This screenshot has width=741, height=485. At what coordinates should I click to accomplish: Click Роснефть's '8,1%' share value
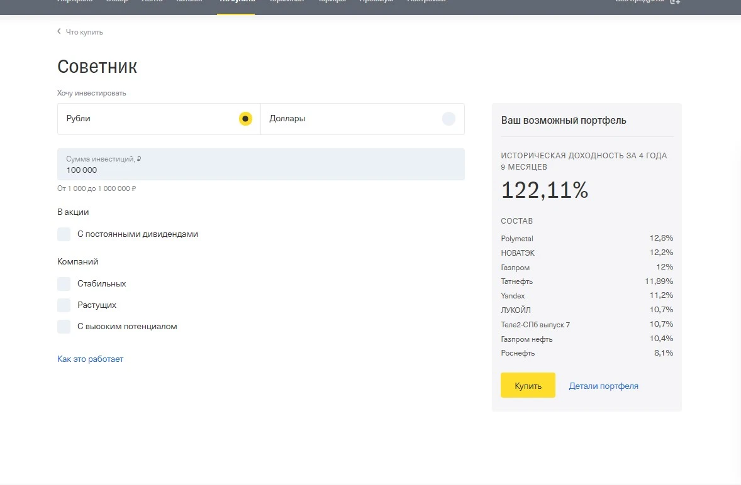click(664, 353)
